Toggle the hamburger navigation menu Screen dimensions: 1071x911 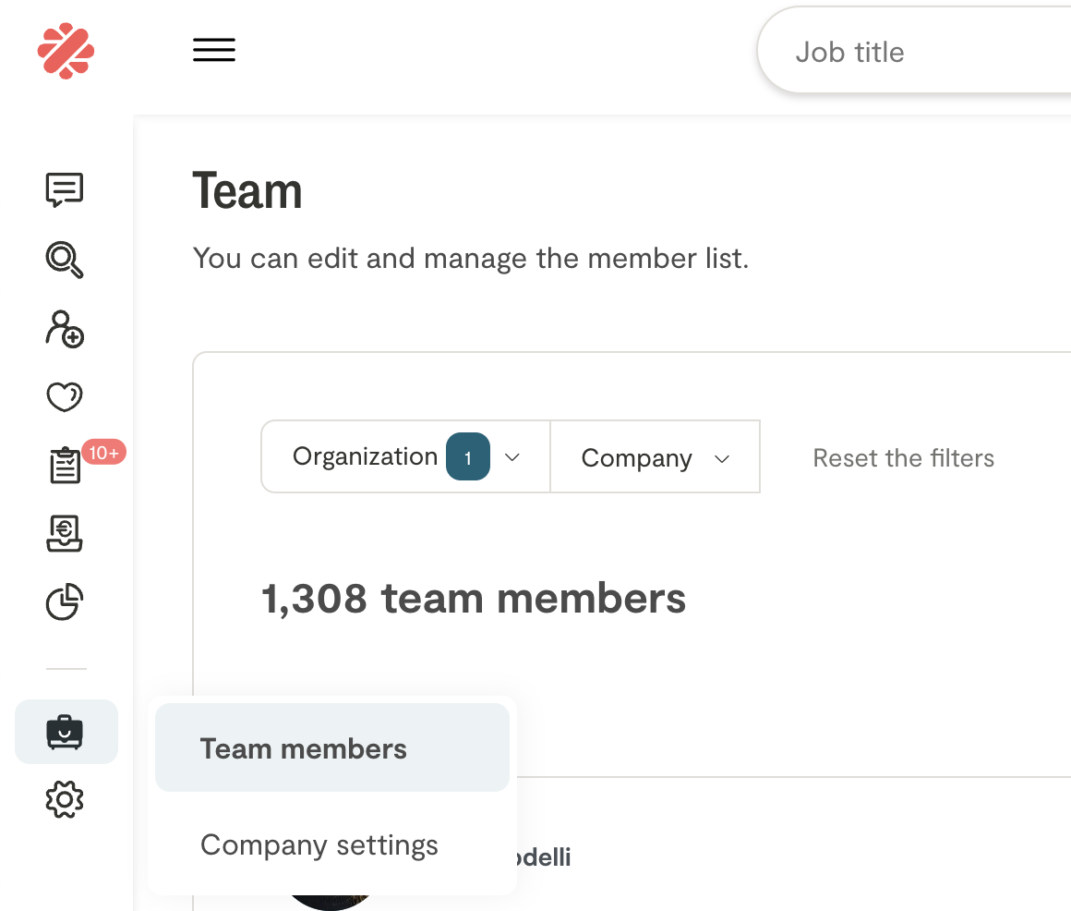click(214, 50)
